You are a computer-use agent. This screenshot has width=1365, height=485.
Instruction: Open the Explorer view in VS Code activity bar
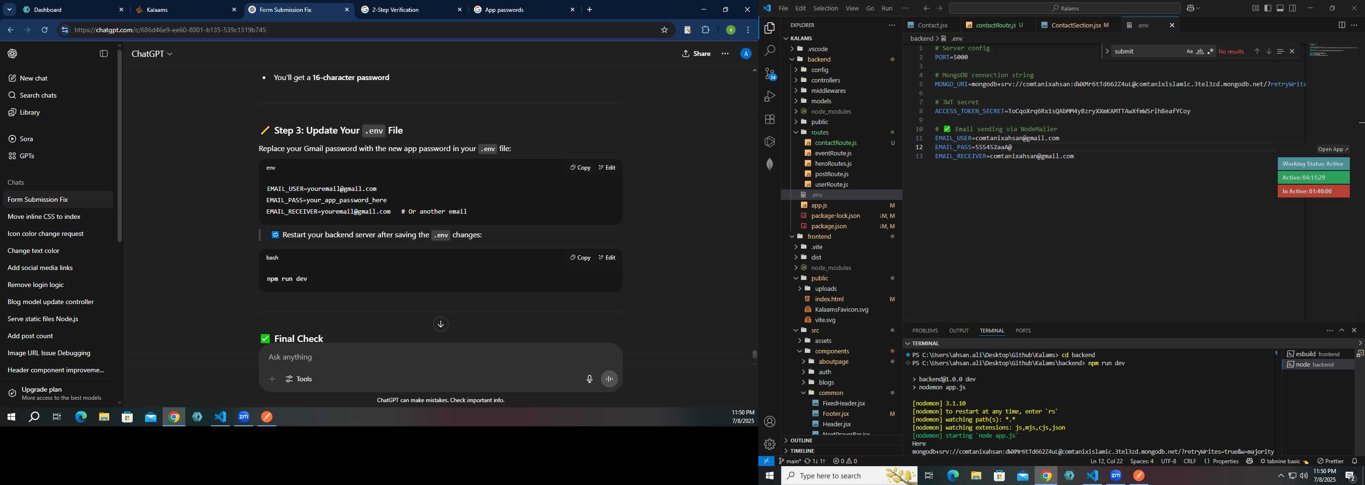coord(770,28)
